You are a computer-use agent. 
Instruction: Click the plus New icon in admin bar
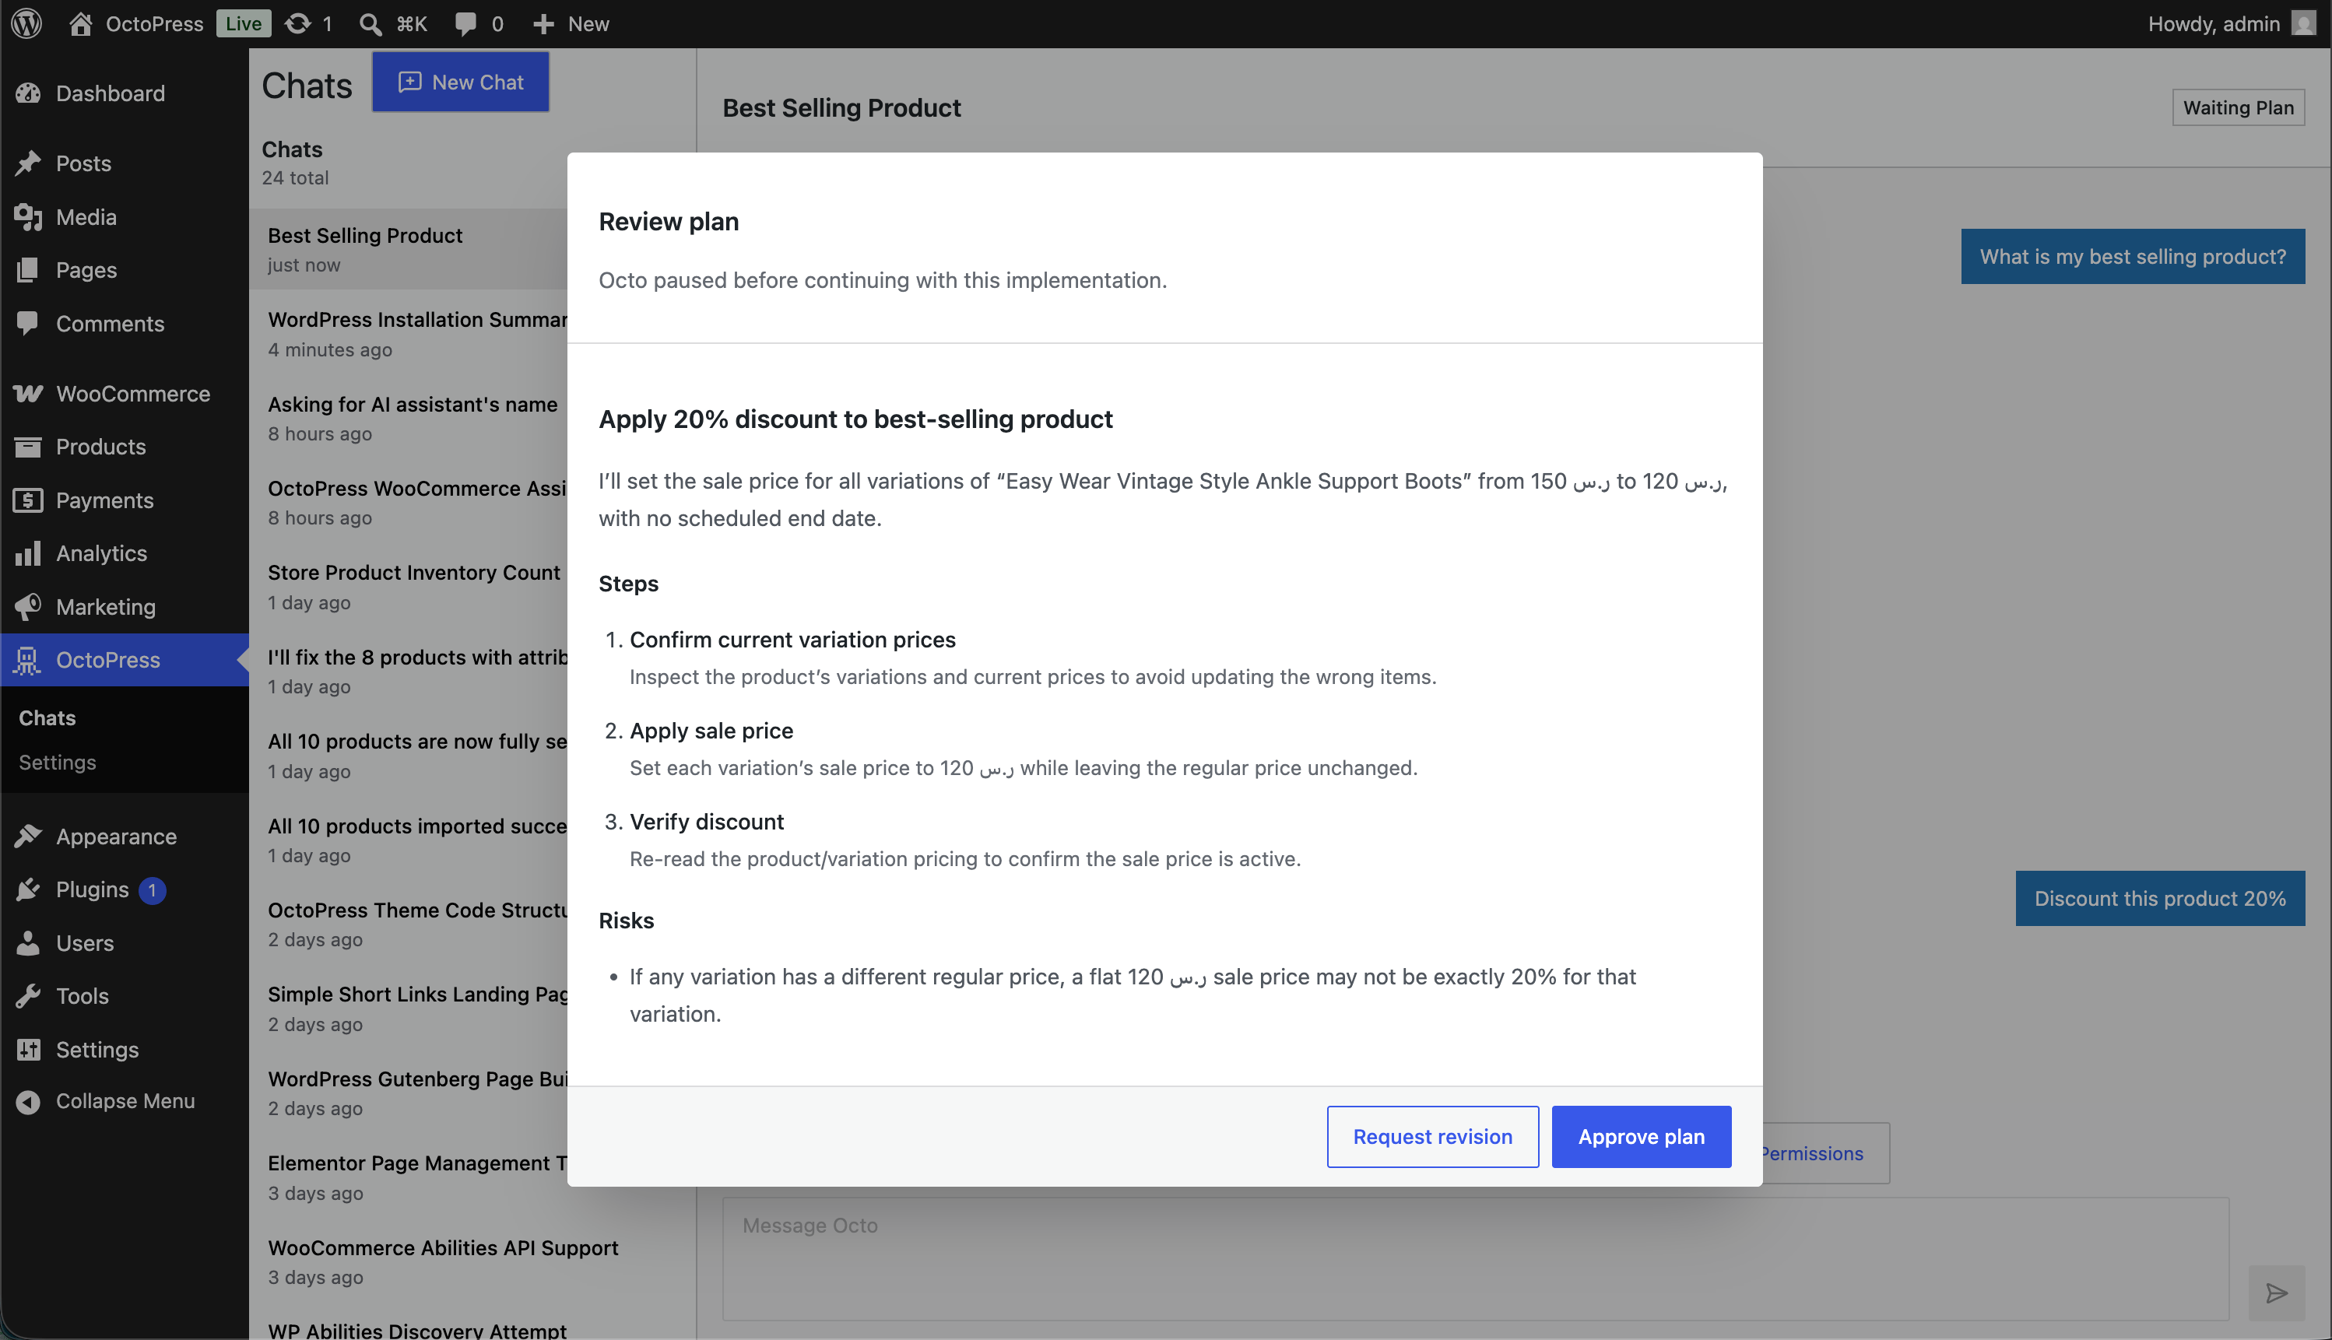[x=544, y=24]
